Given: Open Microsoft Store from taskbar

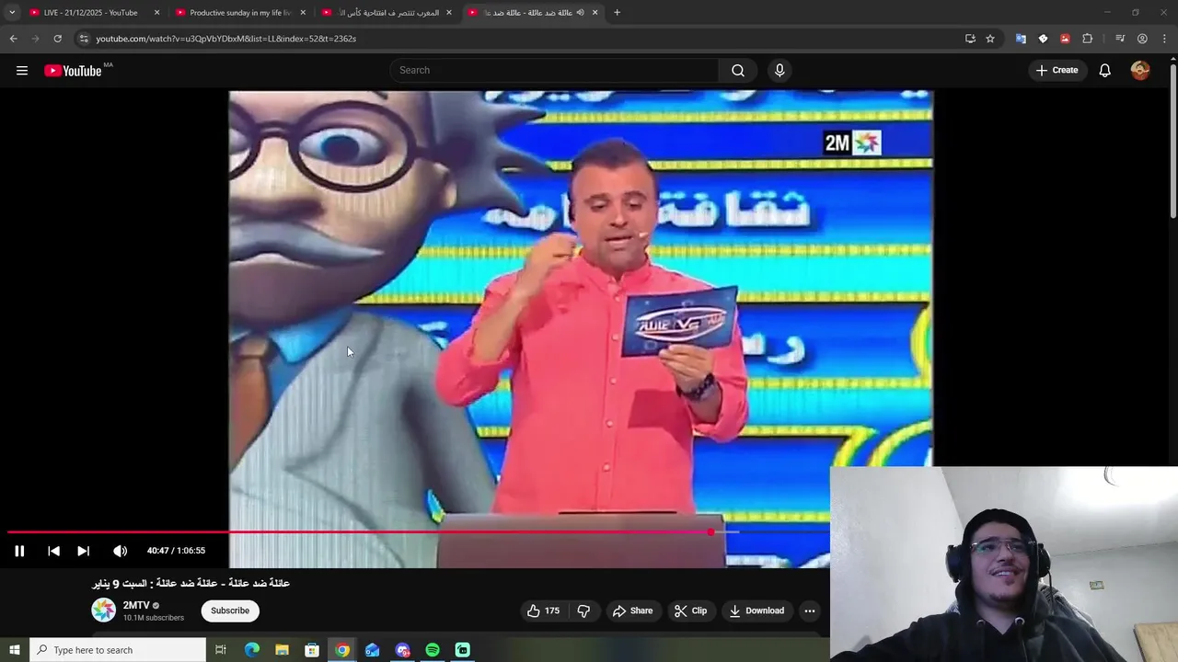Looking at the screenshot, I should tap(312, 650).
